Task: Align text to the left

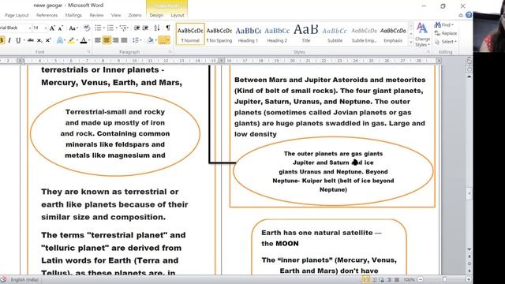Action: pyautogui.click(x=98, y=40)
